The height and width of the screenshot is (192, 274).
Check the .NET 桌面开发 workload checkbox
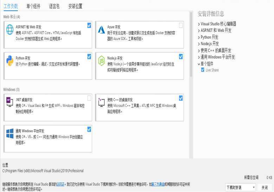tap(89, 98)
